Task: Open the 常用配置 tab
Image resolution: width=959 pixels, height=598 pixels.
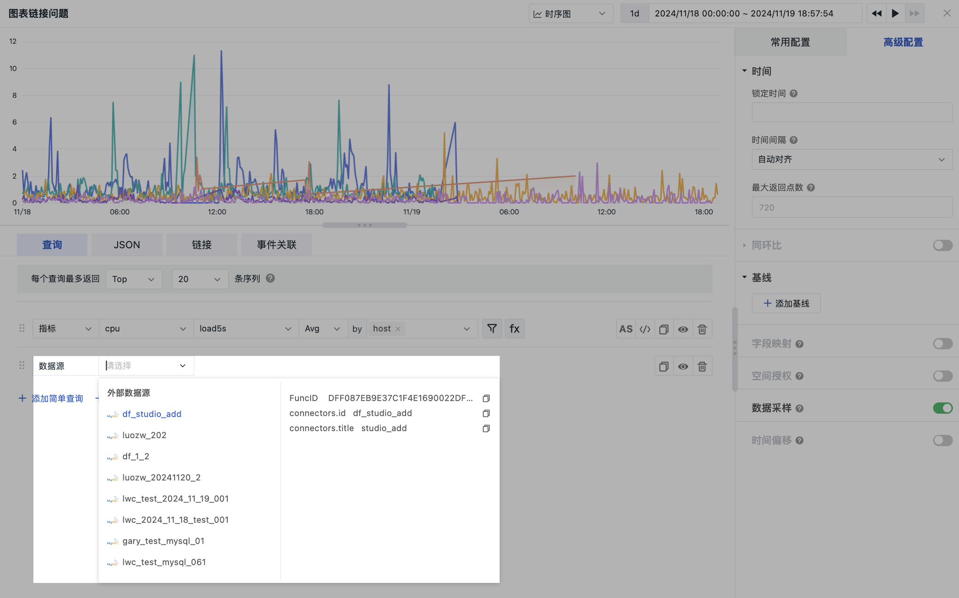Action: pos(791,42)
